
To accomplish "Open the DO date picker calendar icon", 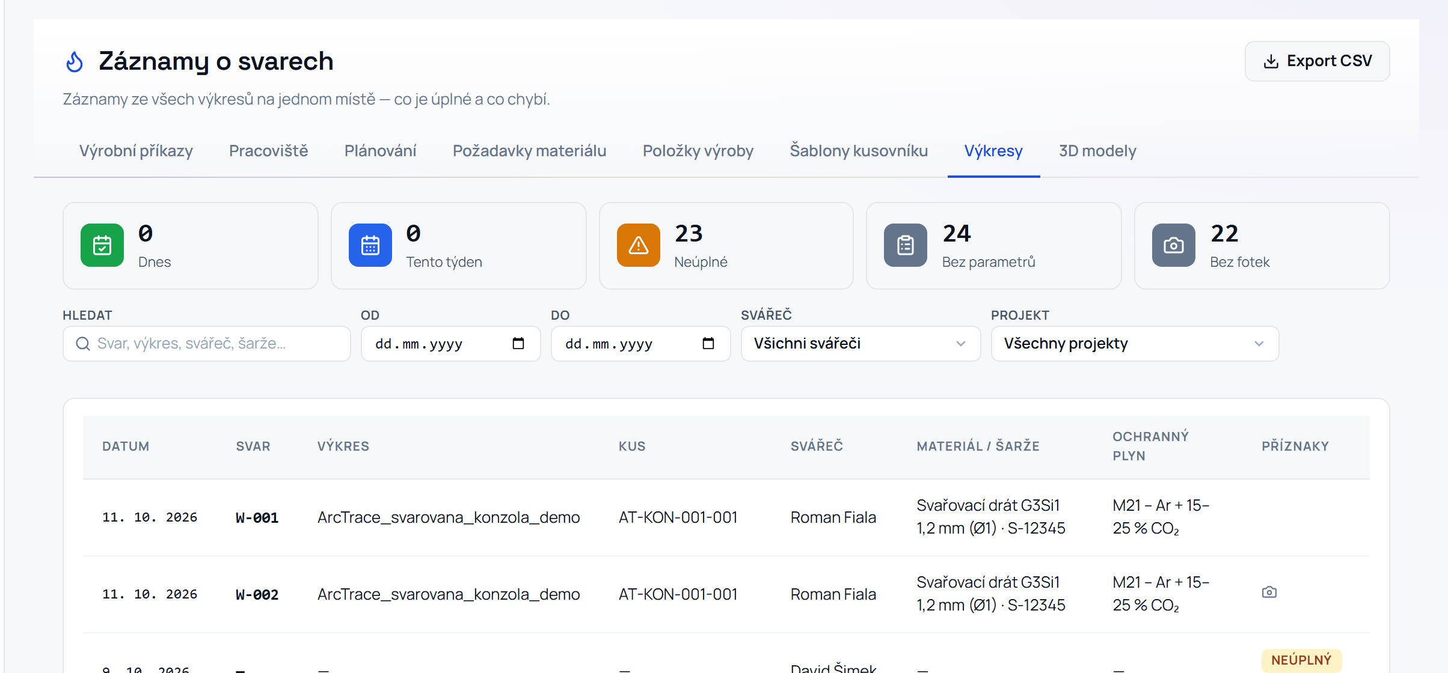I will (708, 343).
